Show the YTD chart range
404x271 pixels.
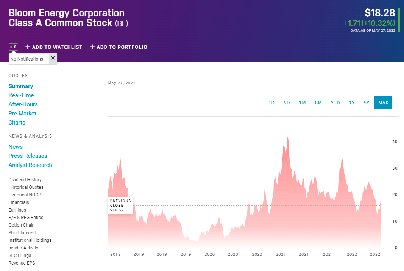pyautogui.click(x=335, y=103)
